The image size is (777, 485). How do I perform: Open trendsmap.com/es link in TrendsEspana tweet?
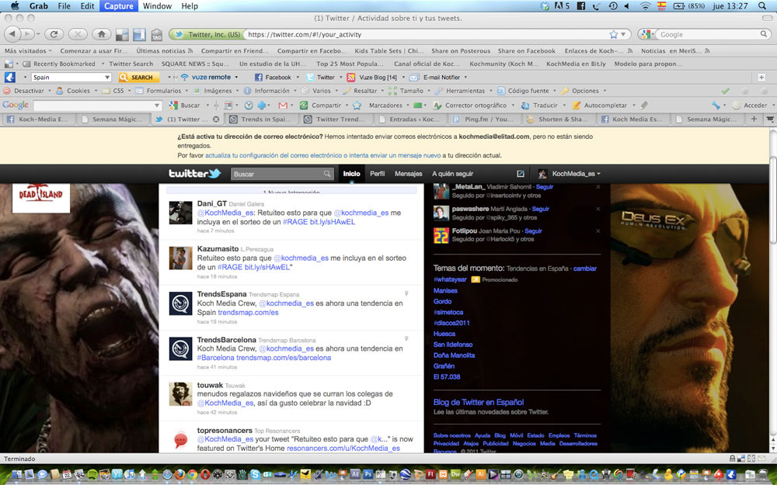[249, 313]
